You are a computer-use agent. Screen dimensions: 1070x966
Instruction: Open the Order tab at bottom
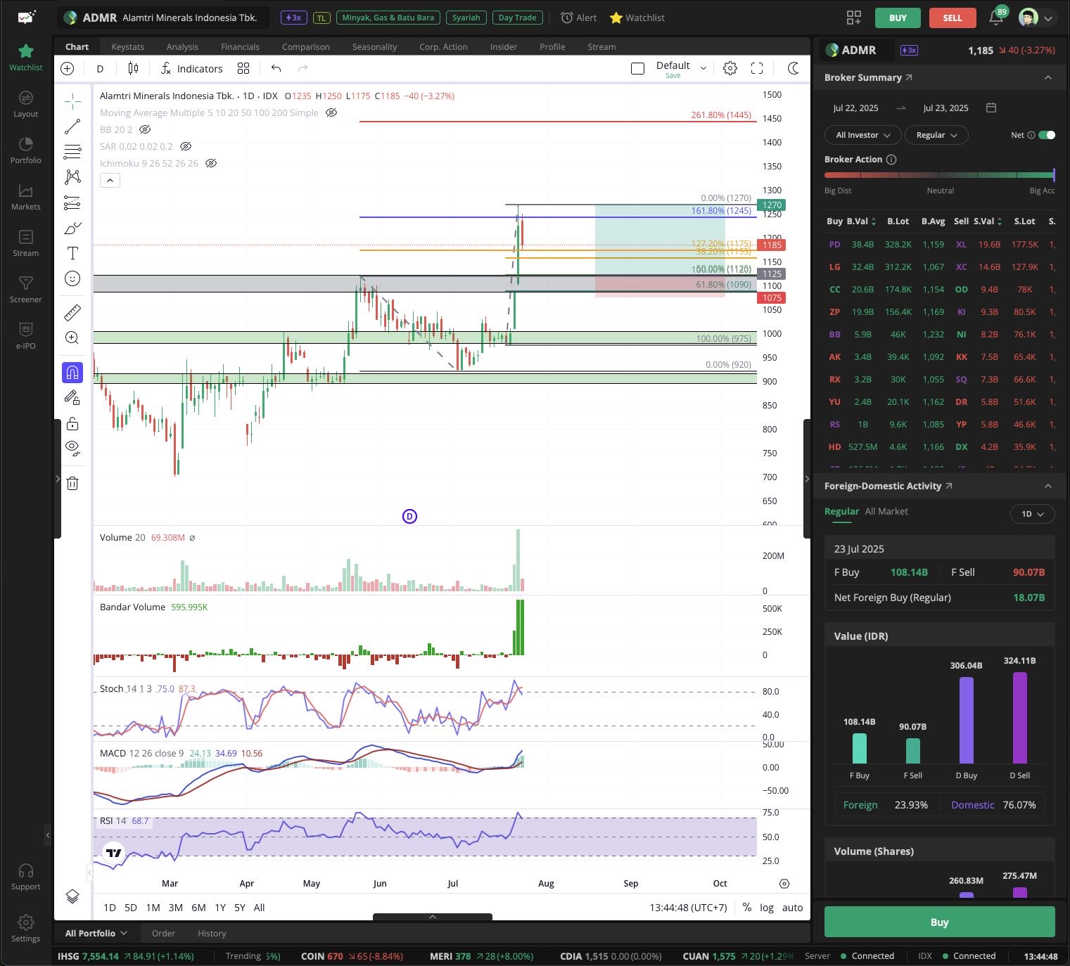[163, 933]
